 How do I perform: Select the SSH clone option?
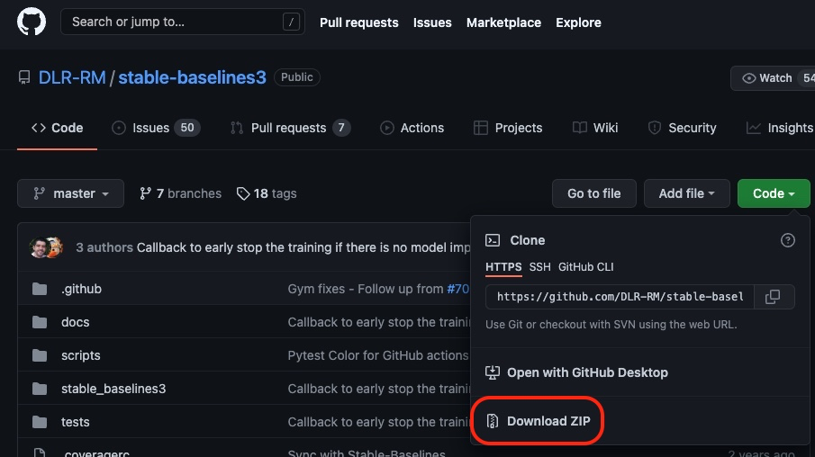click(x=539, y=267)
